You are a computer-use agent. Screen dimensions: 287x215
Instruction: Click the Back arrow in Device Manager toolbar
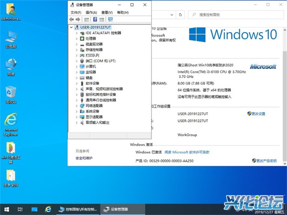(72, 19)
